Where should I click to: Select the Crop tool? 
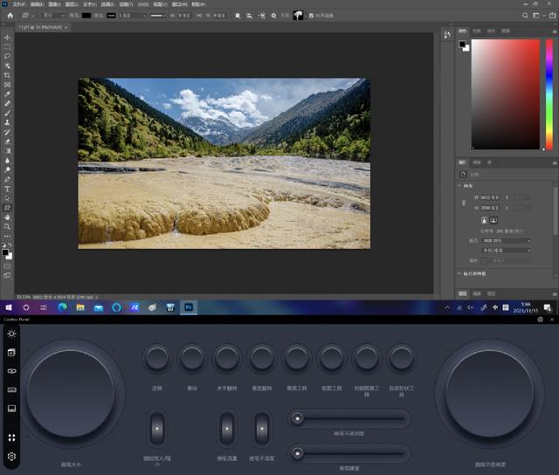pyautogui.click(x=8, y=75)
